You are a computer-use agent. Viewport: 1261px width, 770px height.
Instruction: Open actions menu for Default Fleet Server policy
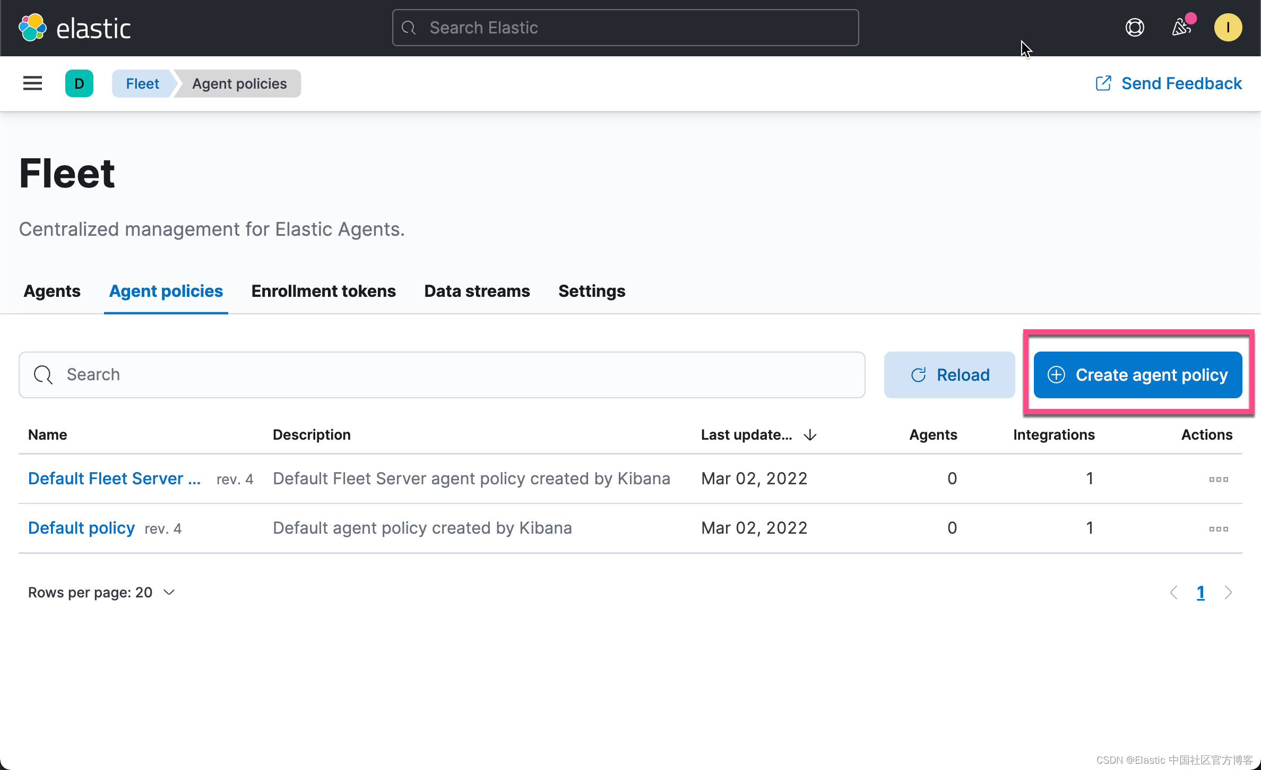click(1218, 480)
